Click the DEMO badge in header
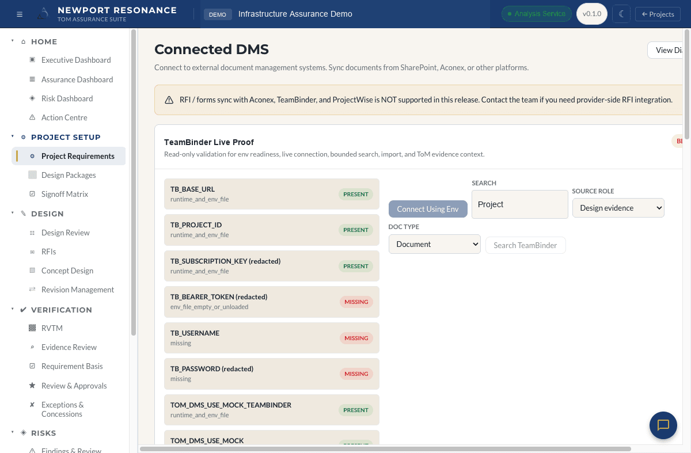 (218, 14)
